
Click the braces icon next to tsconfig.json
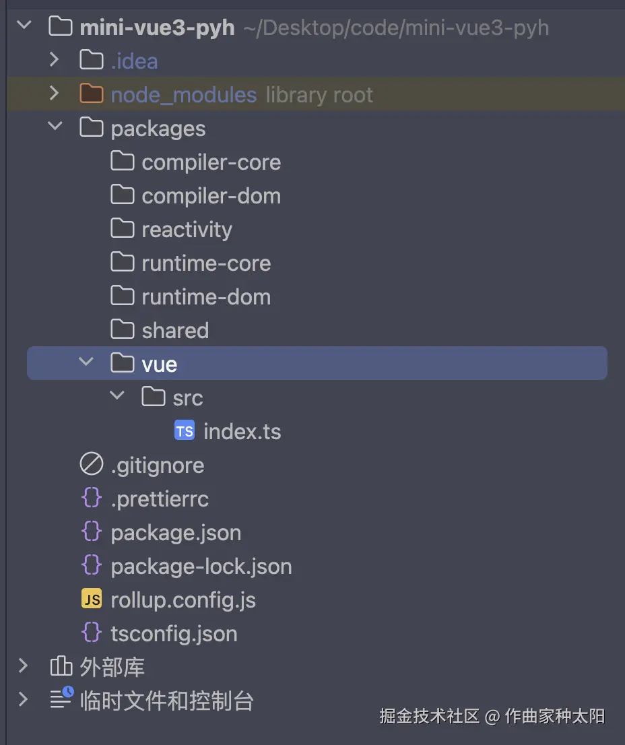(91, 633)
